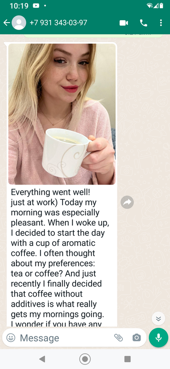Tap the Android back navigation button
170x369 pixels.
tap(42, 359)
